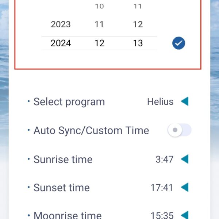
Task: Tap the Helius program value
Action: coord(160,101)
